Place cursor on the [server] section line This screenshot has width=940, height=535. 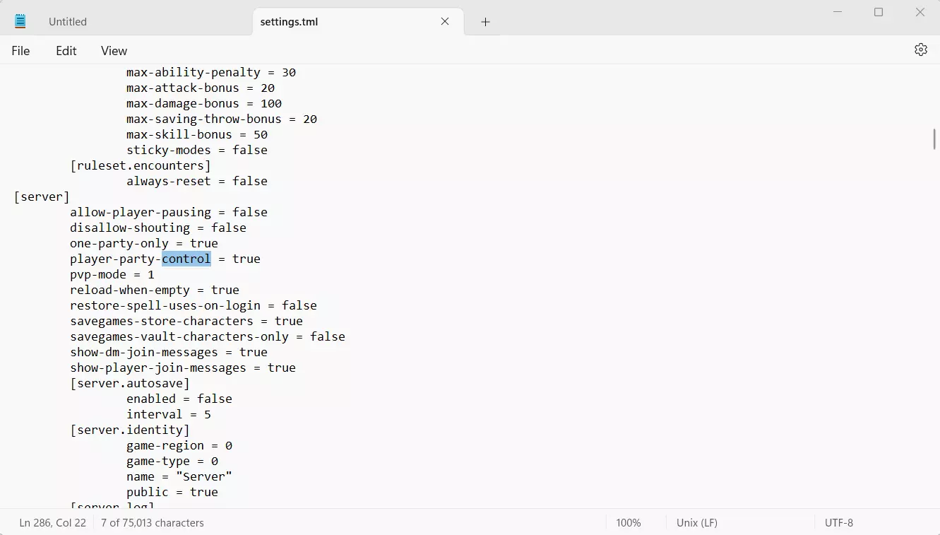point(42,196)
